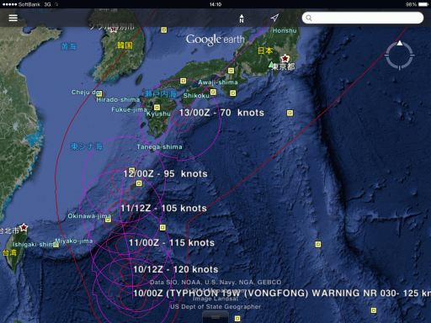The height and width of the screenshot is (323, 431).
Task: Select the 11/12Z - 105 knots forecast label
Action: 163,209
